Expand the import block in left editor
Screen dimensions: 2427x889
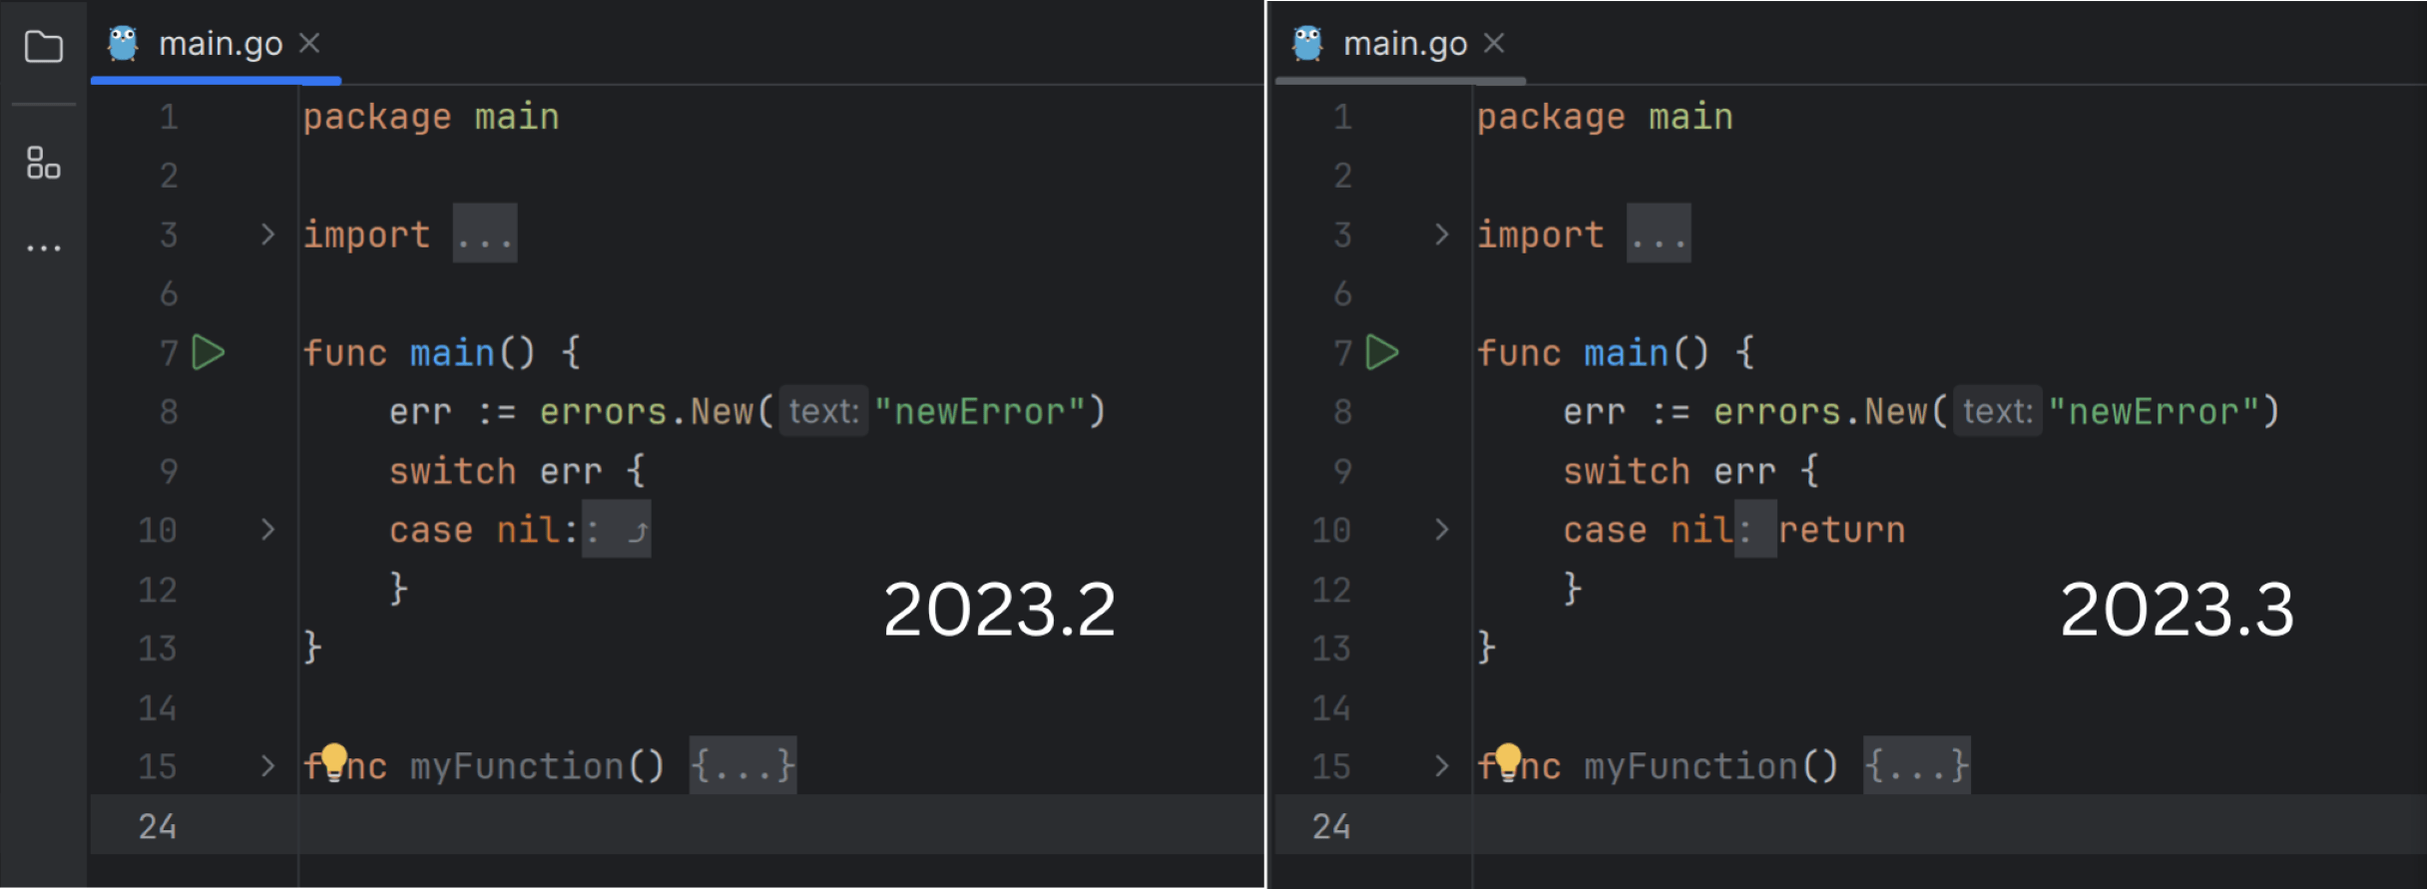[267, 234]
